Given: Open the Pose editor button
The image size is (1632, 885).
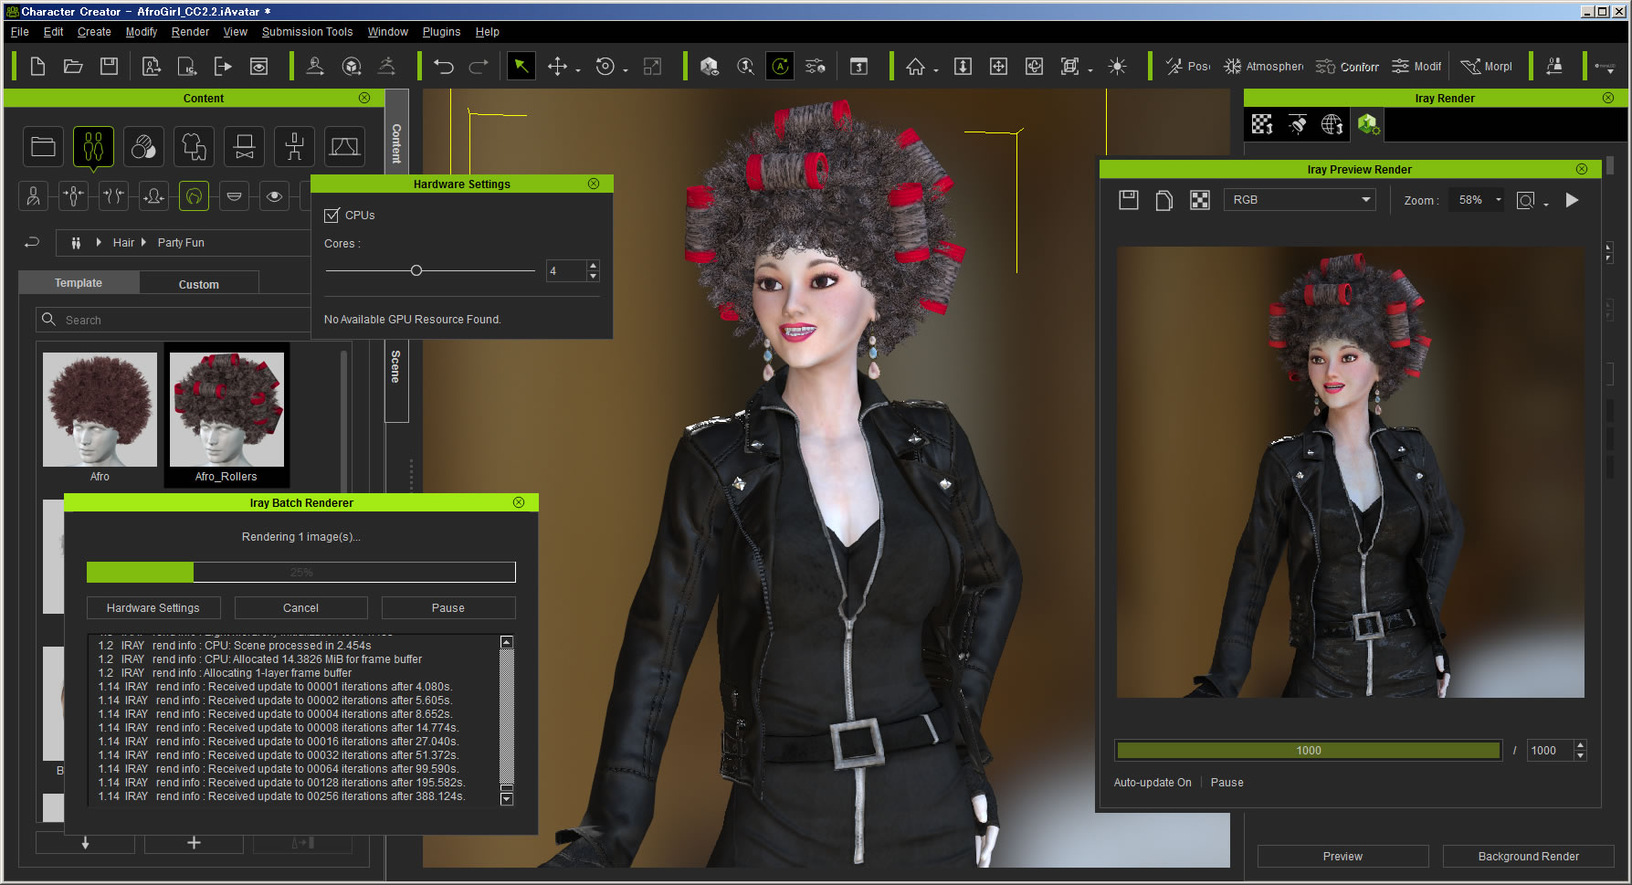Looking at the screenshot, I should [x=1188, y=67].
